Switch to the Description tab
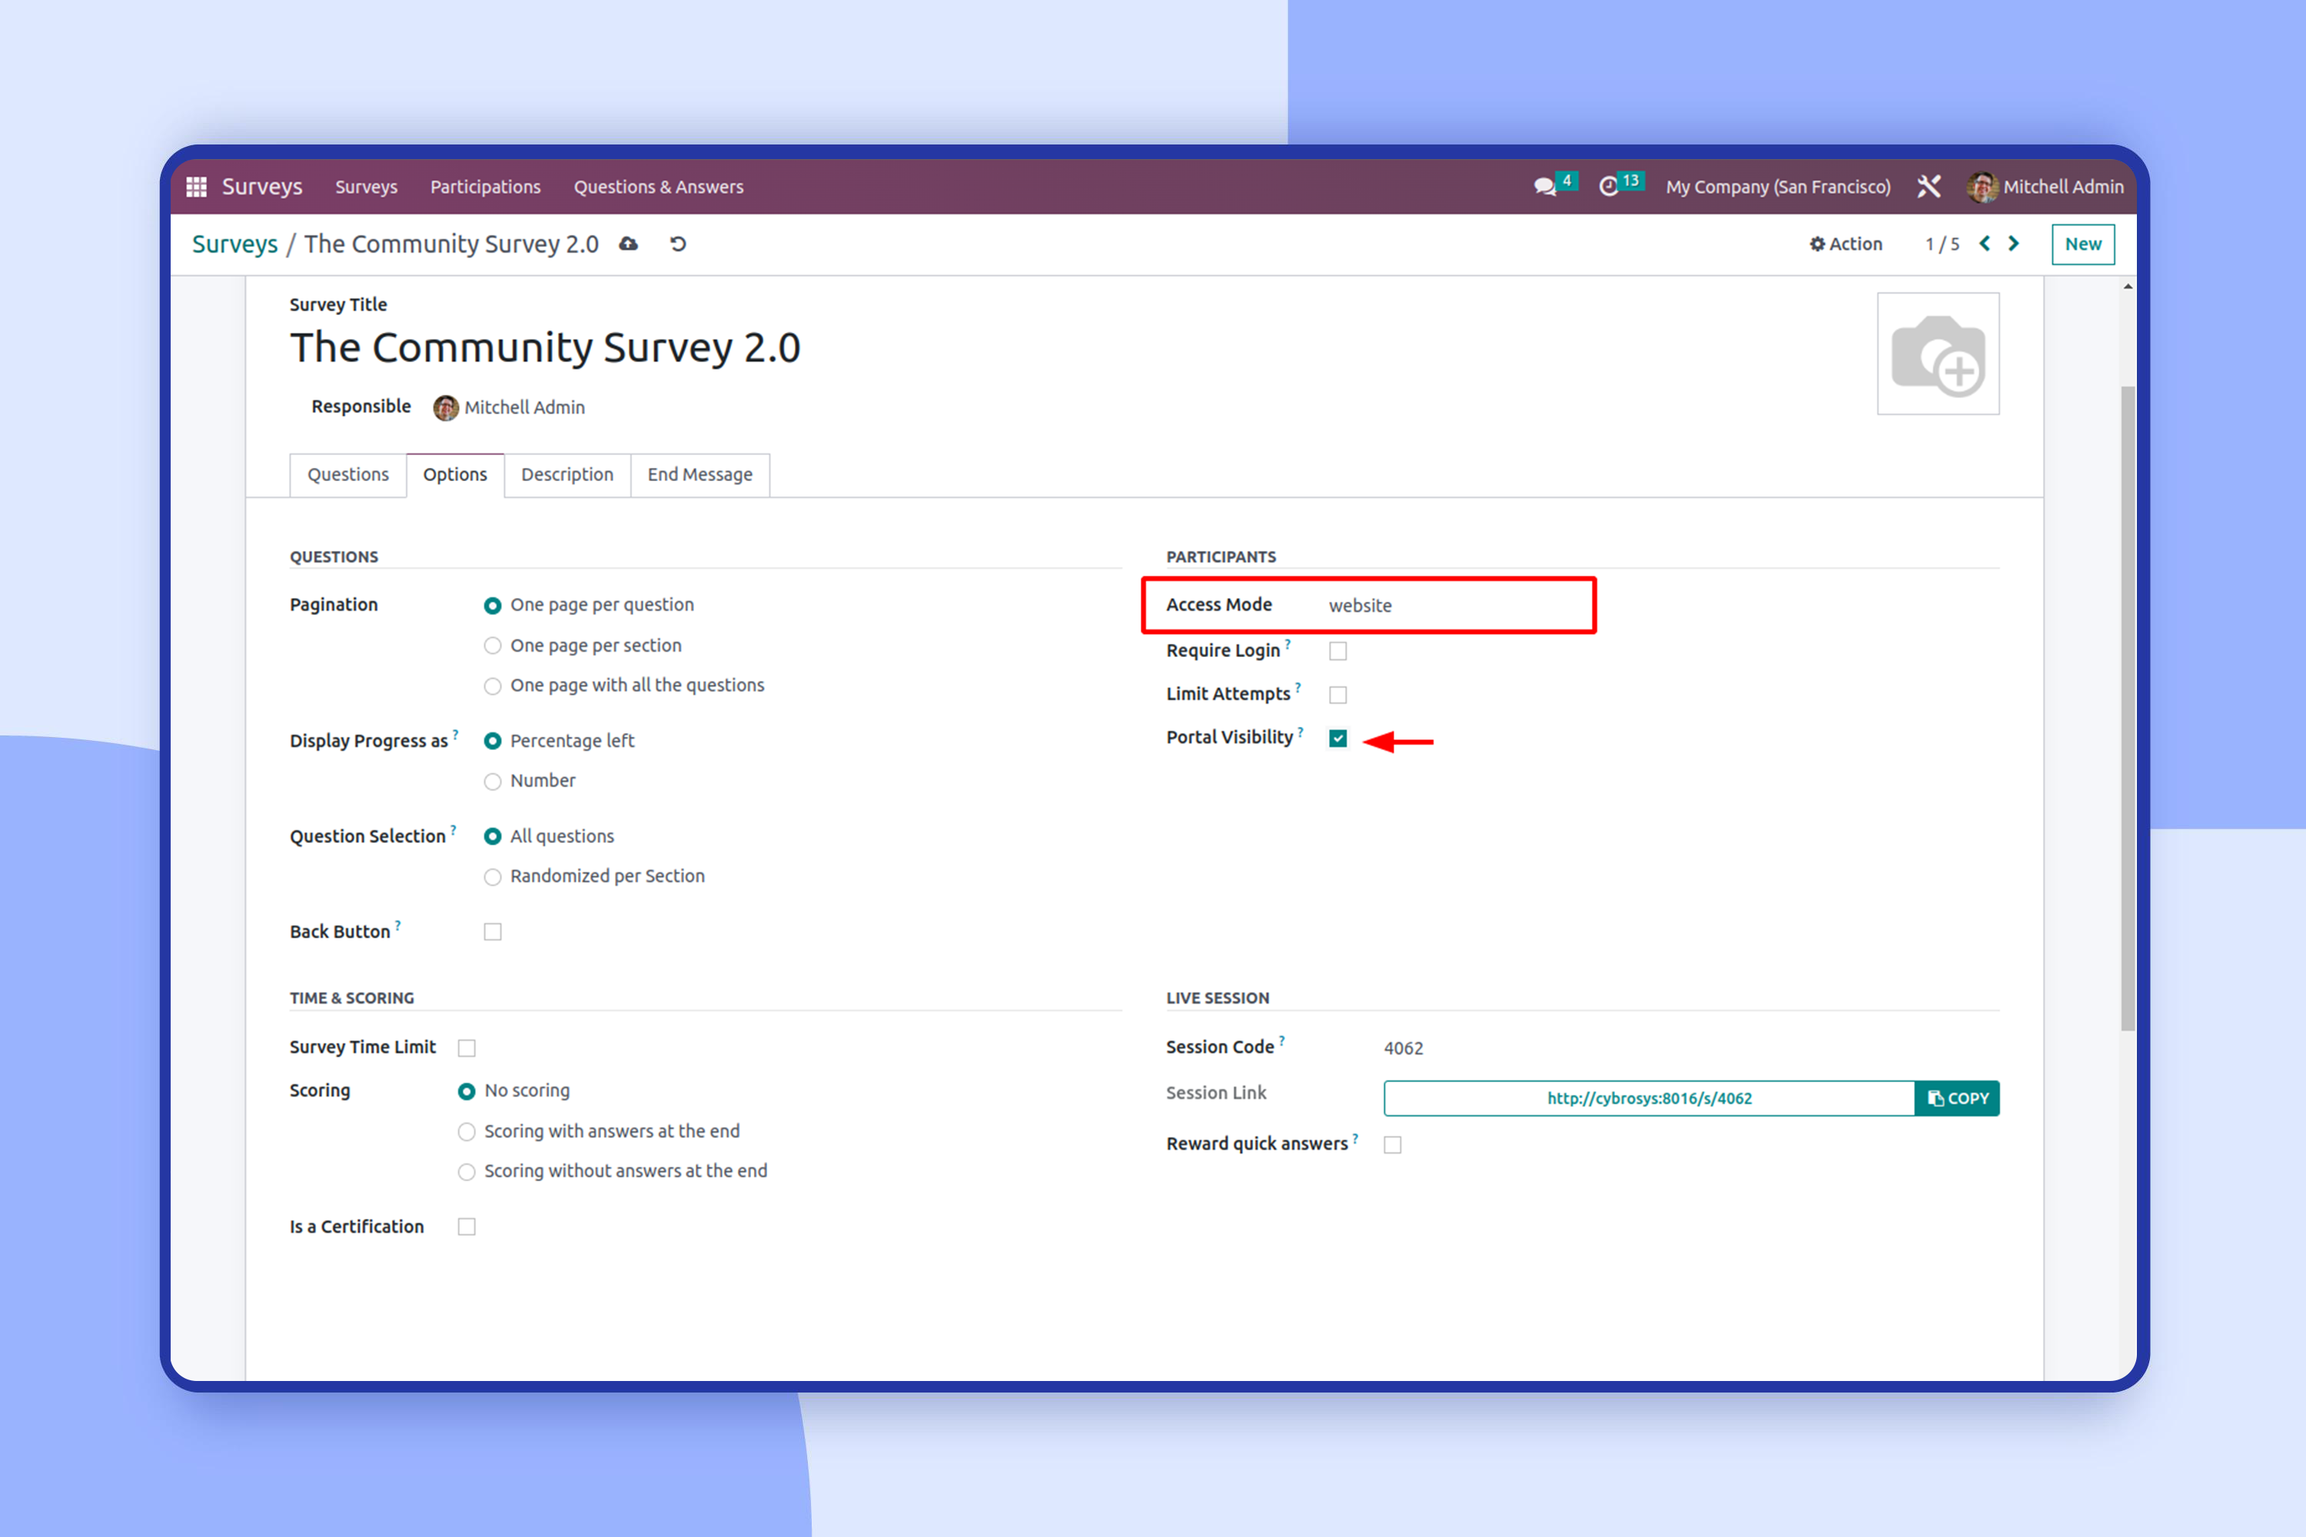2306x1537 pixels. tap(567, 474)
